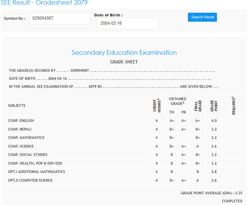Click the OBTAINED GRADE column header

(178, 101)
